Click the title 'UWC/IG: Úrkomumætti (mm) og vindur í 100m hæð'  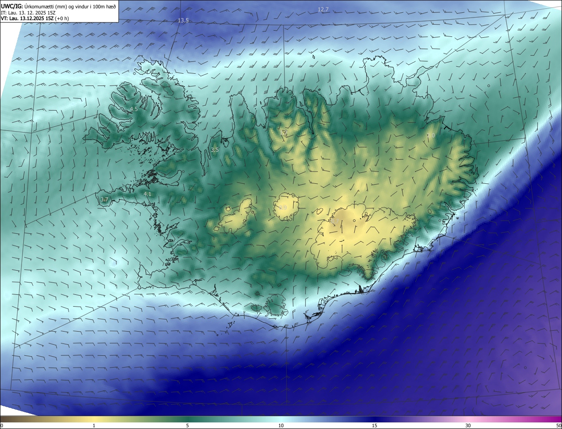(x=59, y=6)
